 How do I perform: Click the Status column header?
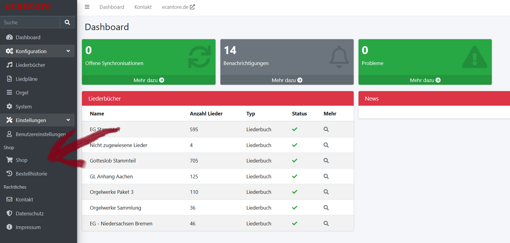[299, 114]
